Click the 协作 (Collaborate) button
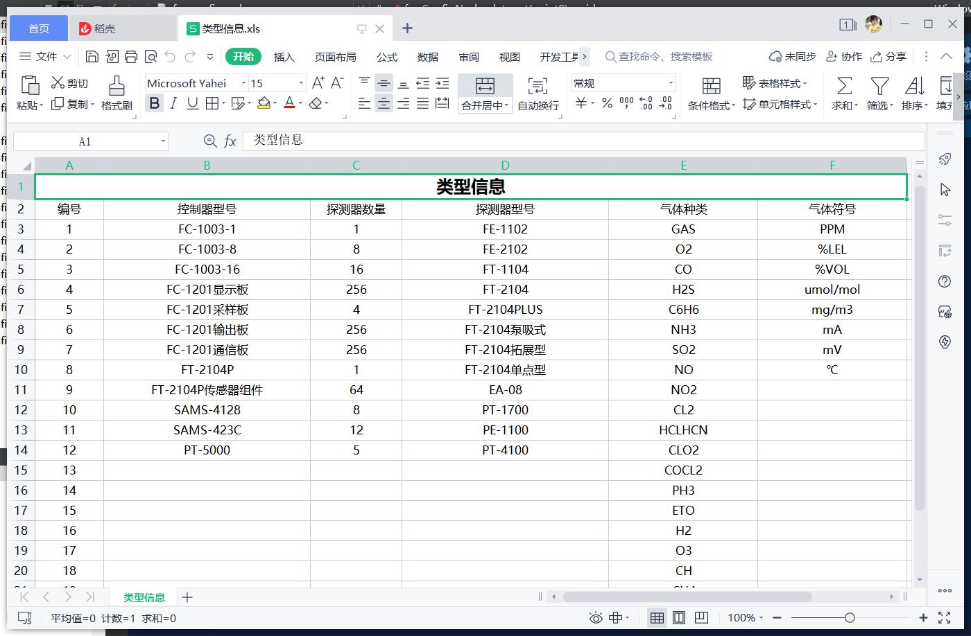The image size is (971, 636). (x=844, y=57)
